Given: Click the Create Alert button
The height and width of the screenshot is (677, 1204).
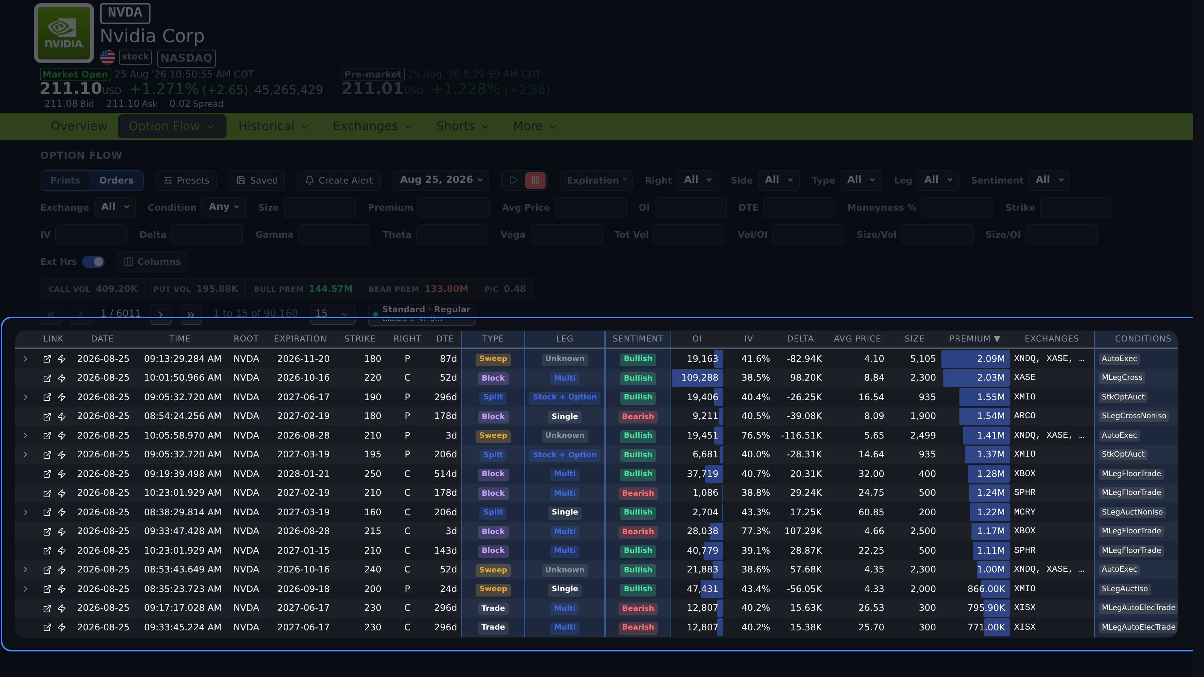Looking at the screenshot, I should coord(339,181).
